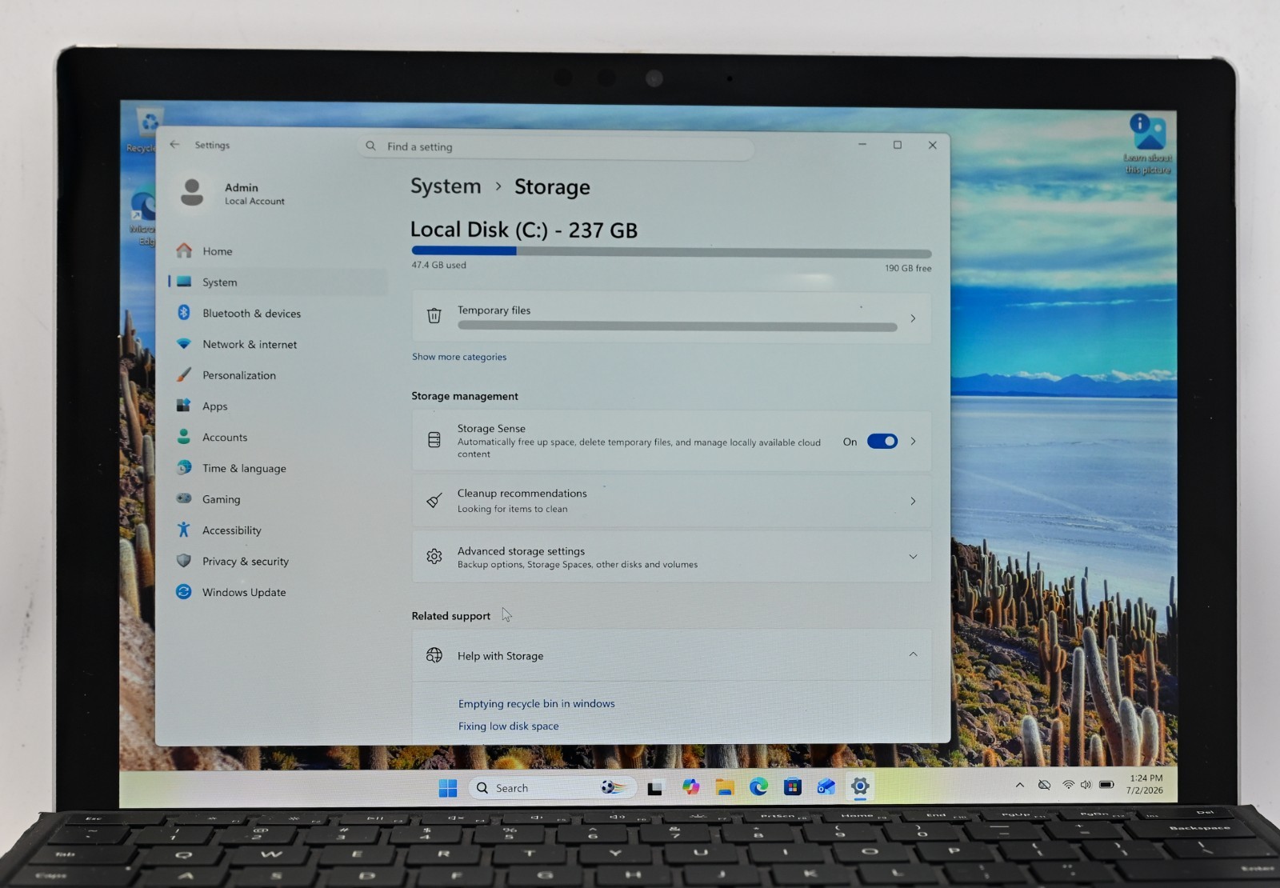Click the back arrow in Settings
The image size is (1280, 888).
pos(174,145)
